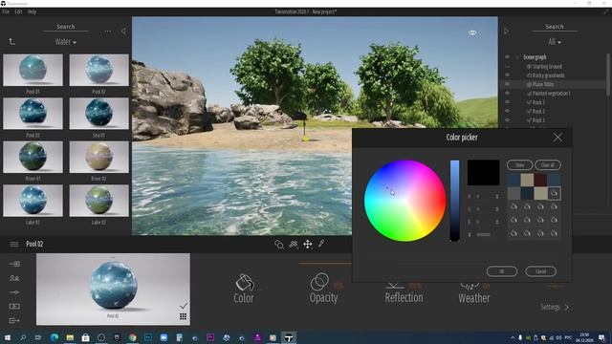The width and height of the screenshot is (612, 344).
Task: Toggle visibility of Scene graph root
Action: 507,57
